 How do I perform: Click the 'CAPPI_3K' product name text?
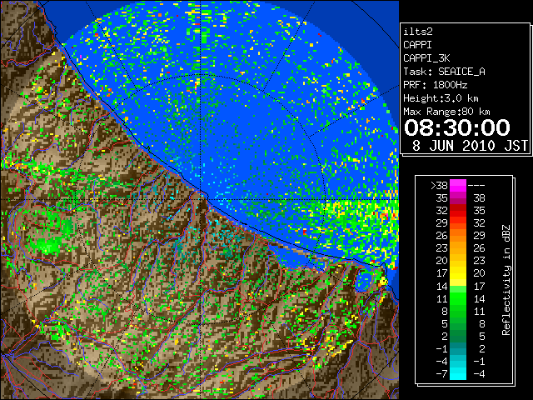(x=426, y=58)
